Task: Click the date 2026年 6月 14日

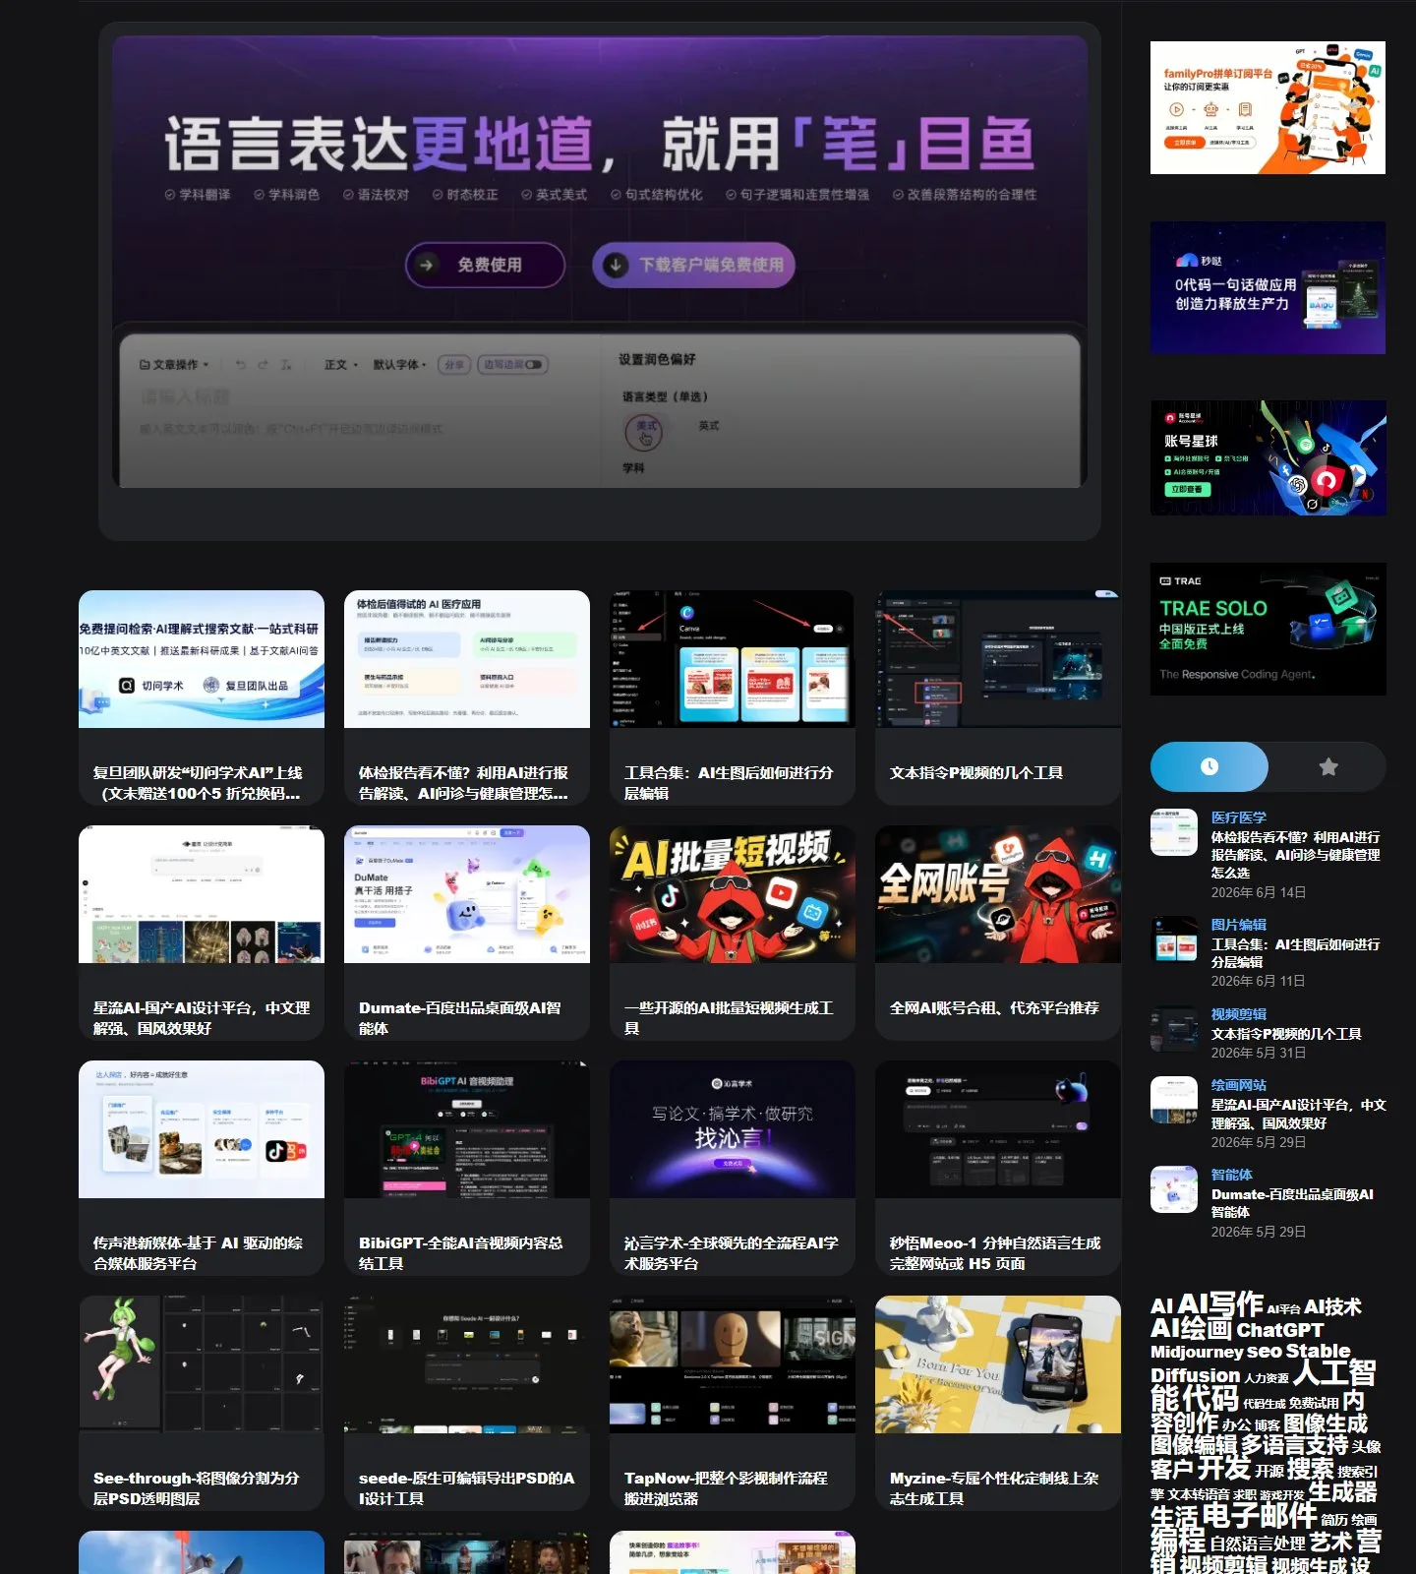Action: tap(1259, 892)
